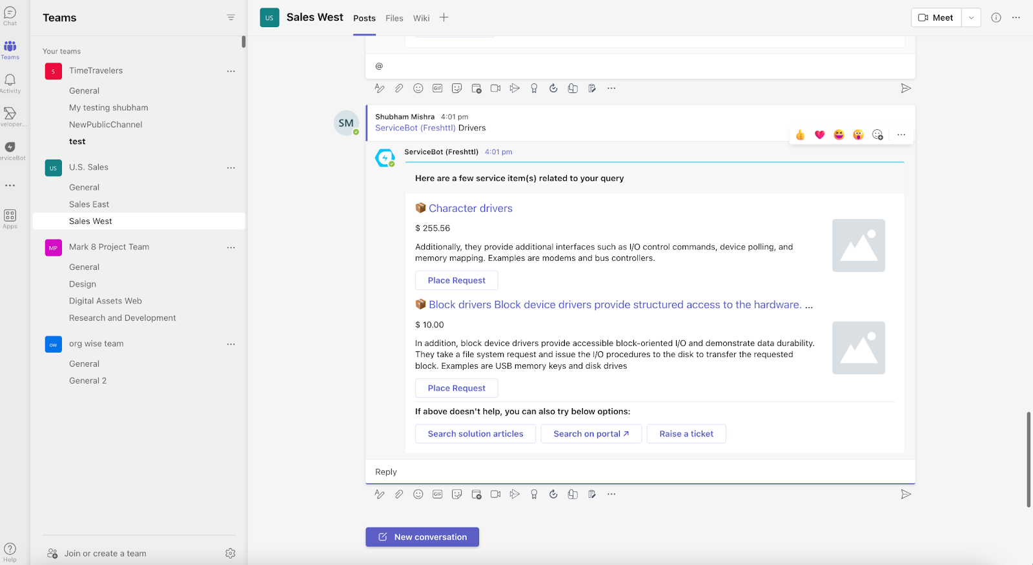The width and height of the screenshot is (1033, 565).
Task: Attach a file under the @ message box
Action: click(399, 88)
